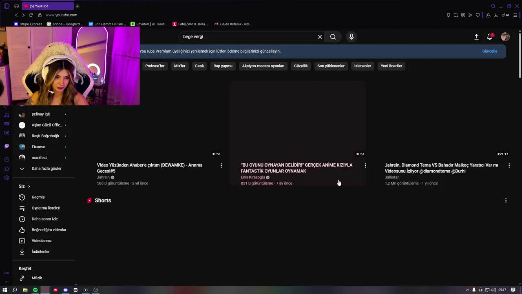Image resolution: width=522 pixels, height=294 pixels.
Task: Open Daha sonra izle watch later
Action: pos(44,219)
